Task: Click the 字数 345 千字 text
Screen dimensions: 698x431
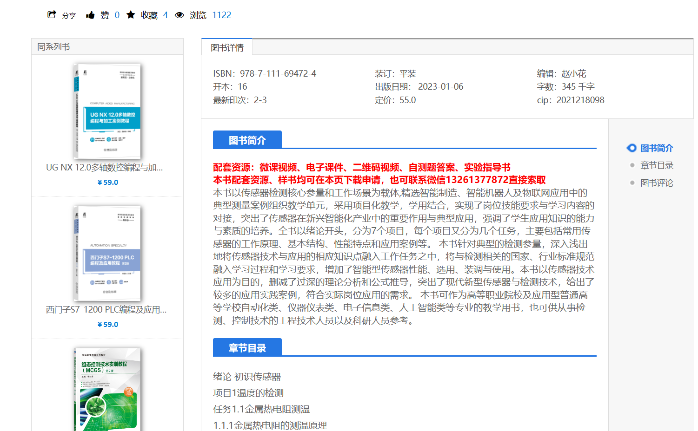Action: point(565,87)
